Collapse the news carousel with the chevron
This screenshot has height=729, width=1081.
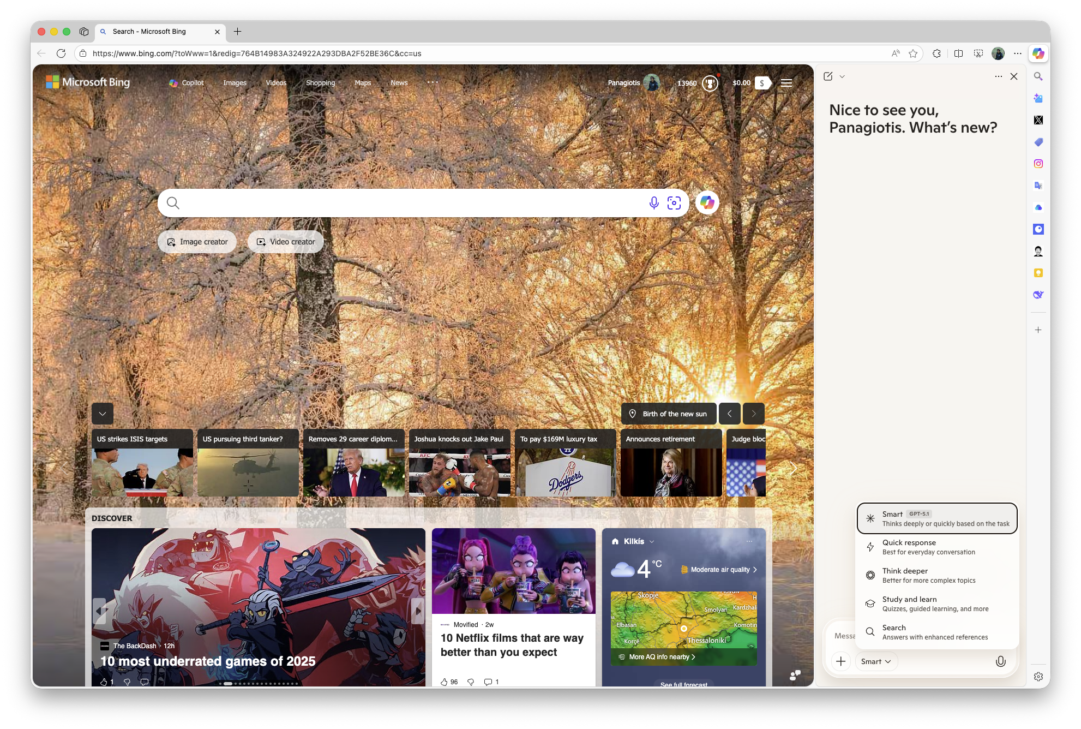click(x=102, y=414)
